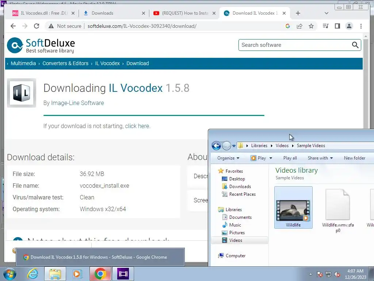Click the 'click here' download link
The image size is (374, 281).
(x=137, y=126)
